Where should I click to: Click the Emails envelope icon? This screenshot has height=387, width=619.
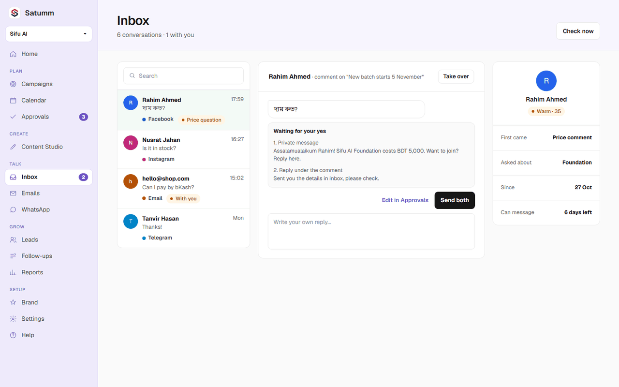pyautogui.click(x=13, y=193)
